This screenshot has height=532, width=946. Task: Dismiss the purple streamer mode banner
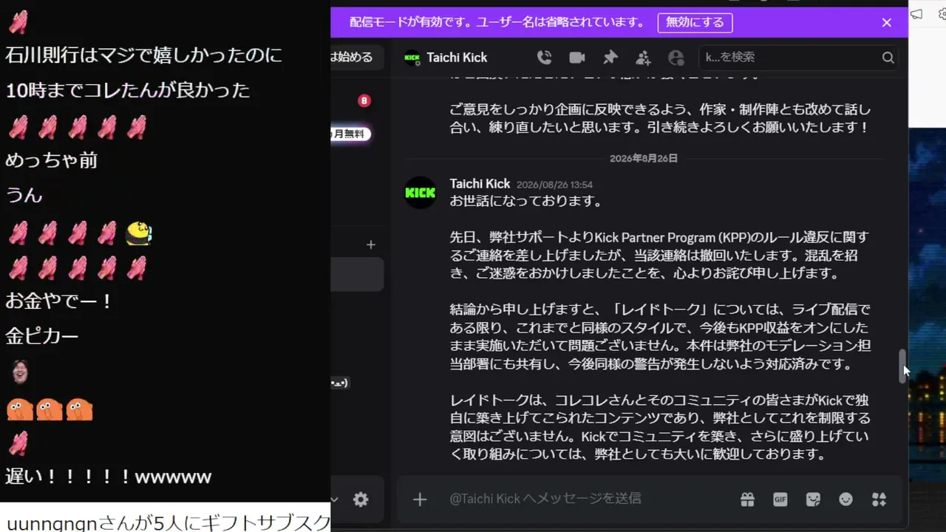pyautogui.click(x=887, y=22)
